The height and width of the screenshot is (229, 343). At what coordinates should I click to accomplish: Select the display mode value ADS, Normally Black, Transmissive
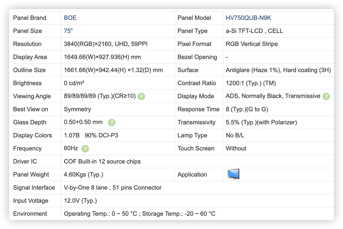coord(273,96)
